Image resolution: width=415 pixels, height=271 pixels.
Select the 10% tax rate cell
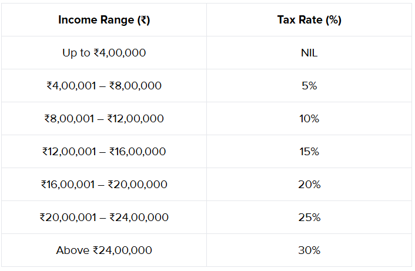(309, 119)
